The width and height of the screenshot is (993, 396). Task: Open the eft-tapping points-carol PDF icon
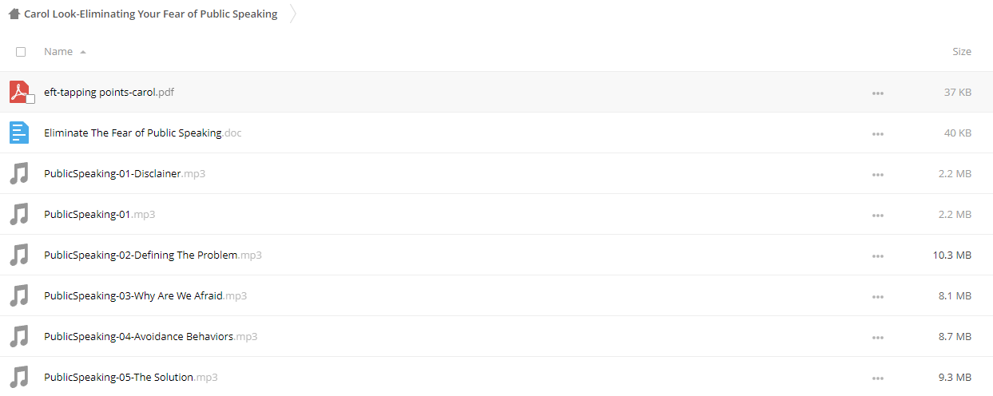tap(19, 92)
